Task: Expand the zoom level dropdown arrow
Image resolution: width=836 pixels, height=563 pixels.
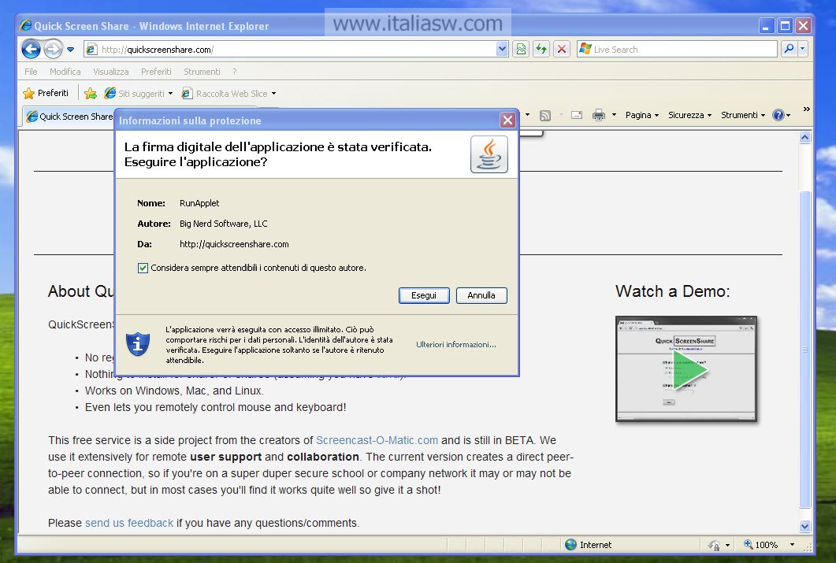Action: [793, 545]
